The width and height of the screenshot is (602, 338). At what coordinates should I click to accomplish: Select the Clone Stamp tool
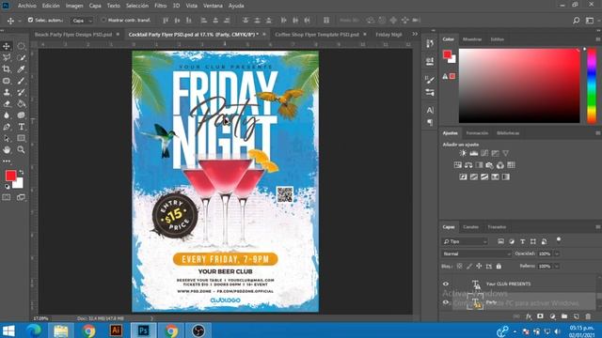(7, 92)
